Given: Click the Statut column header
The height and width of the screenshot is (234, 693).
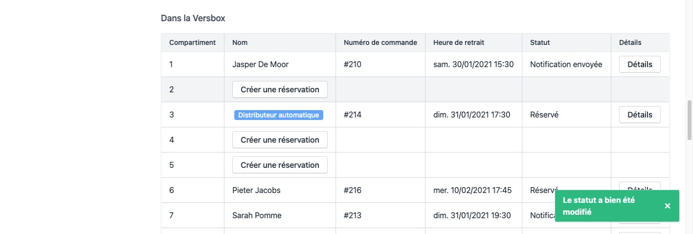Looking at the screenshot, I should [540, 42].
